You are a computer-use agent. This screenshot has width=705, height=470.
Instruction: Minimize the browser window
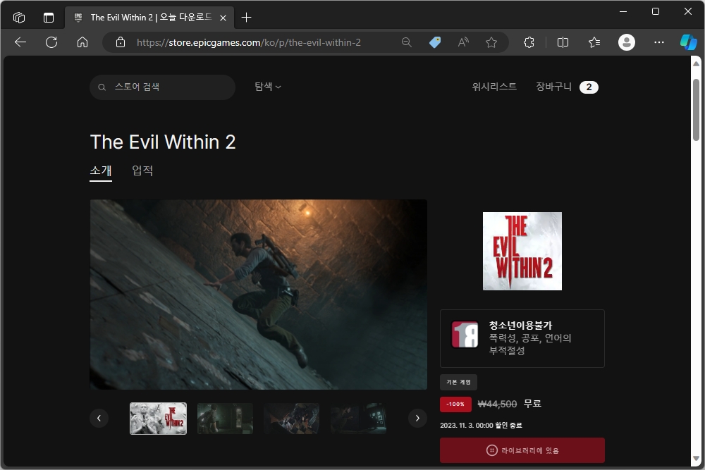623,12
